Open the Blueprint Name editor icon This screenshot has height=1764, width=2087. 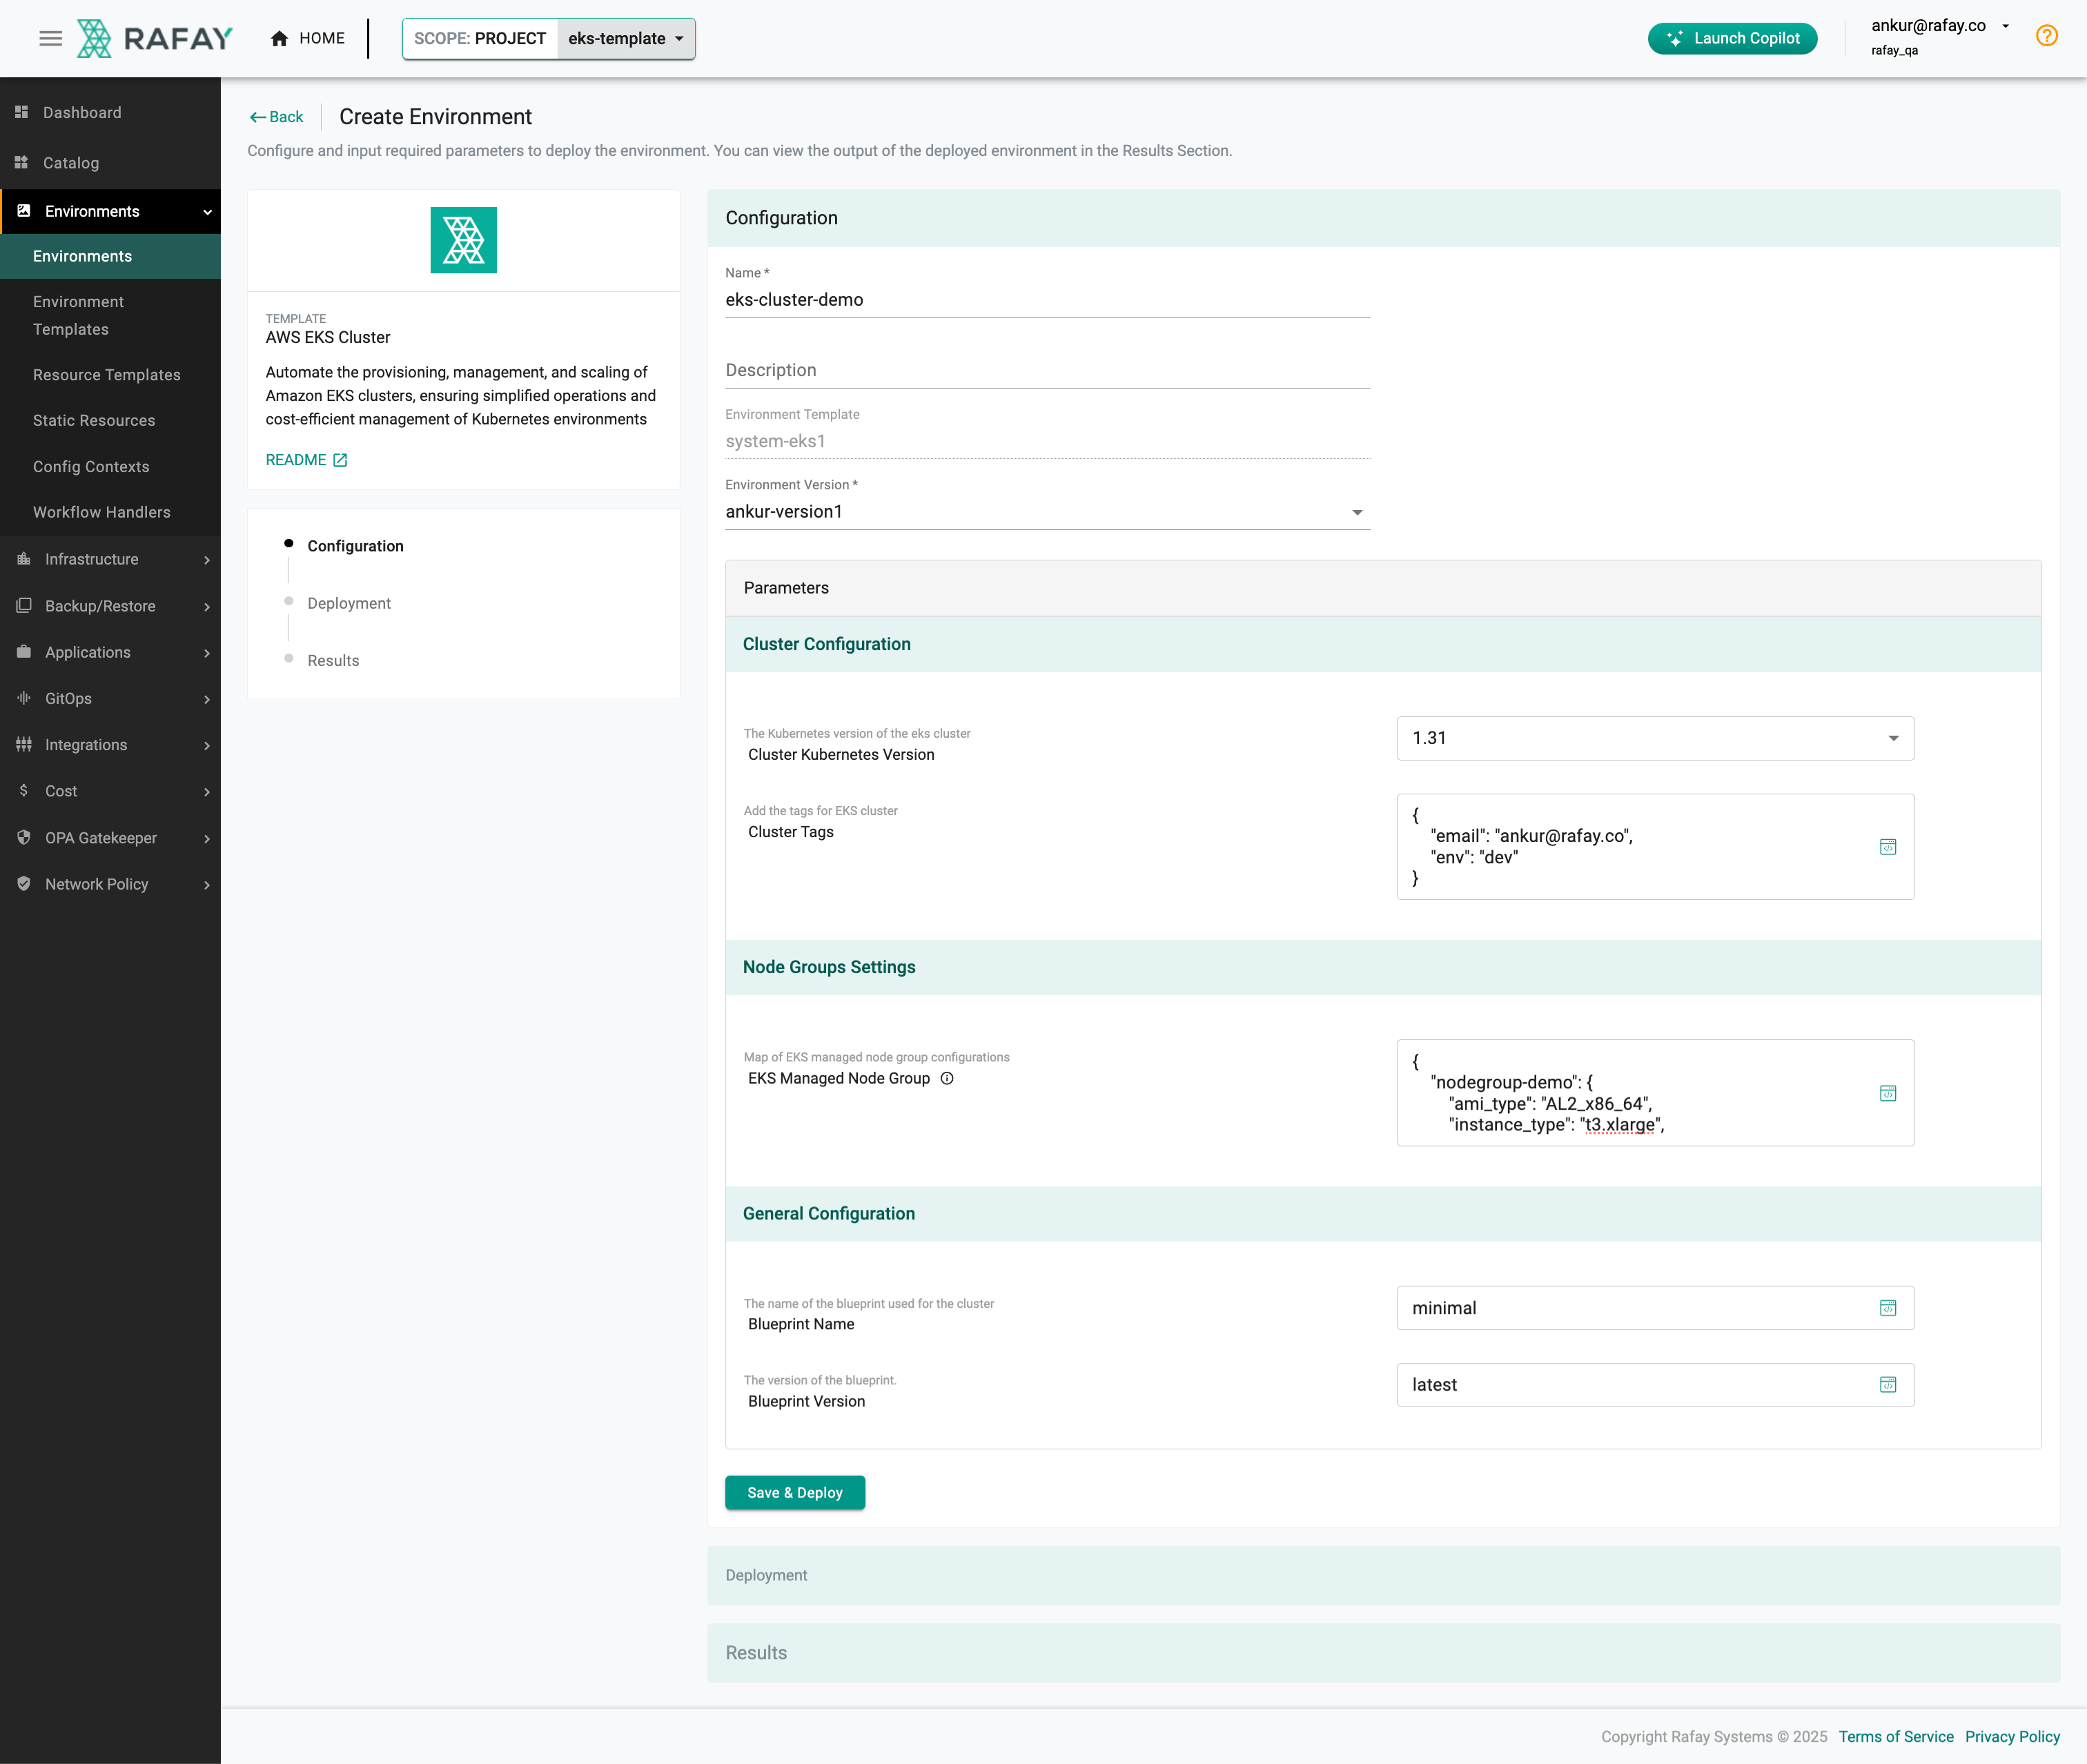[1888, 1308]
